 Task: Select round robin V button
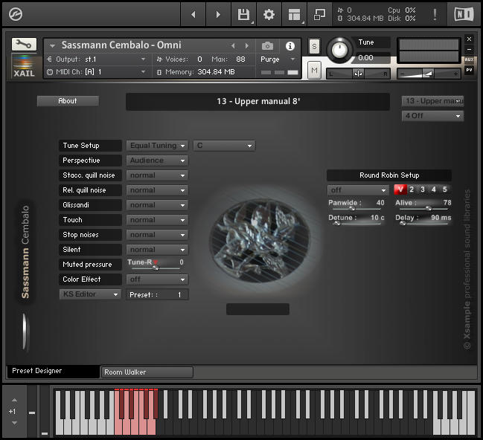[400, 190]
